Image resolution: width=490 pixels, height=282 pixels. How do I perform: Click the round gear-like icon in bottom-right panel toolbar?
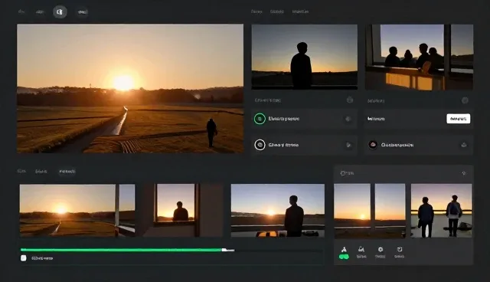click(381, 249)
